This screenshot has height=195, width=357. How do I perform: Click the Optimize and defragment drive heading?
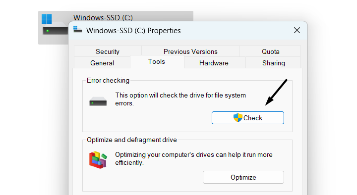tap(132, 140)
